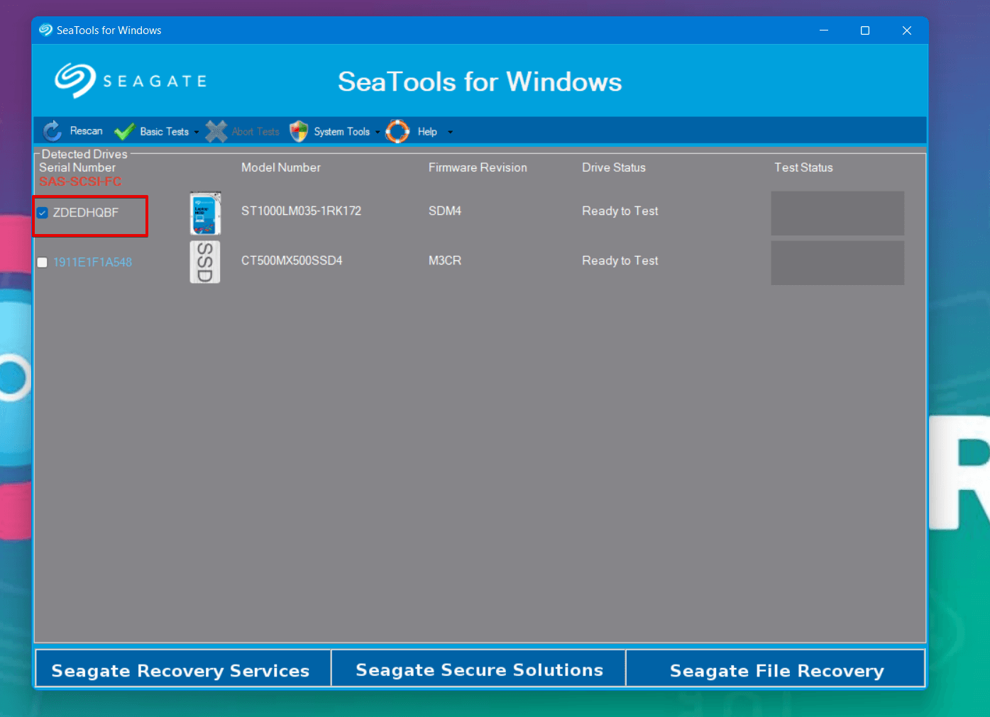Check the 1911E1F1A548 drive checkbox

click(x=43, y=262)
